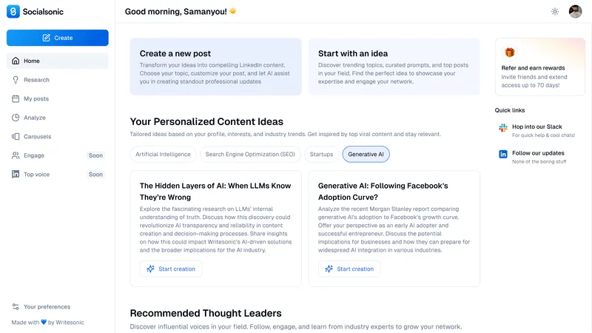The width and height of the screenshot is (592, 333).
Task: Open the user profile avatar
Action: point(575,11)
